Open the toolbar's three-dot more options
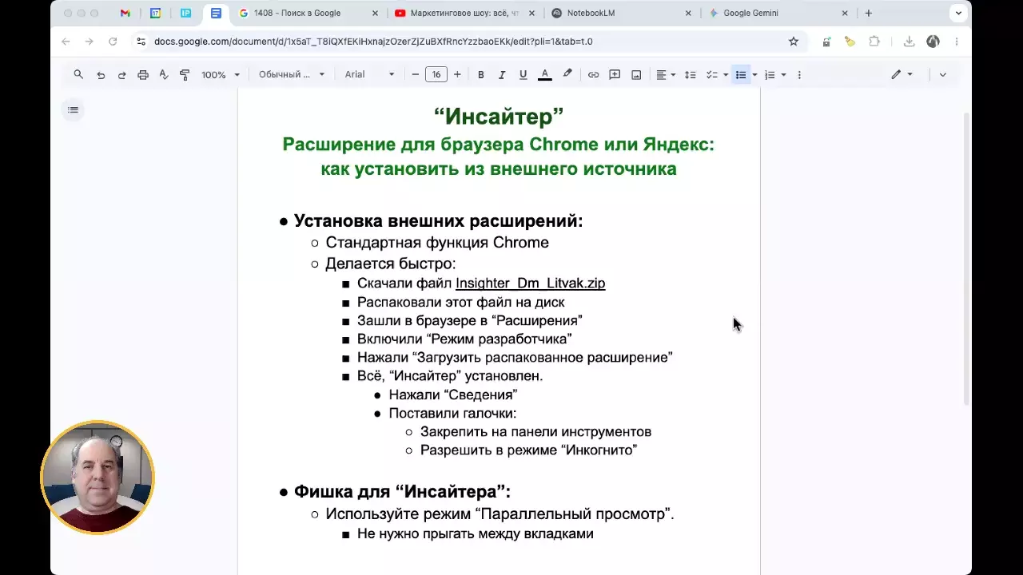This screenshot has height=575, width=1023. pos(799,75)
